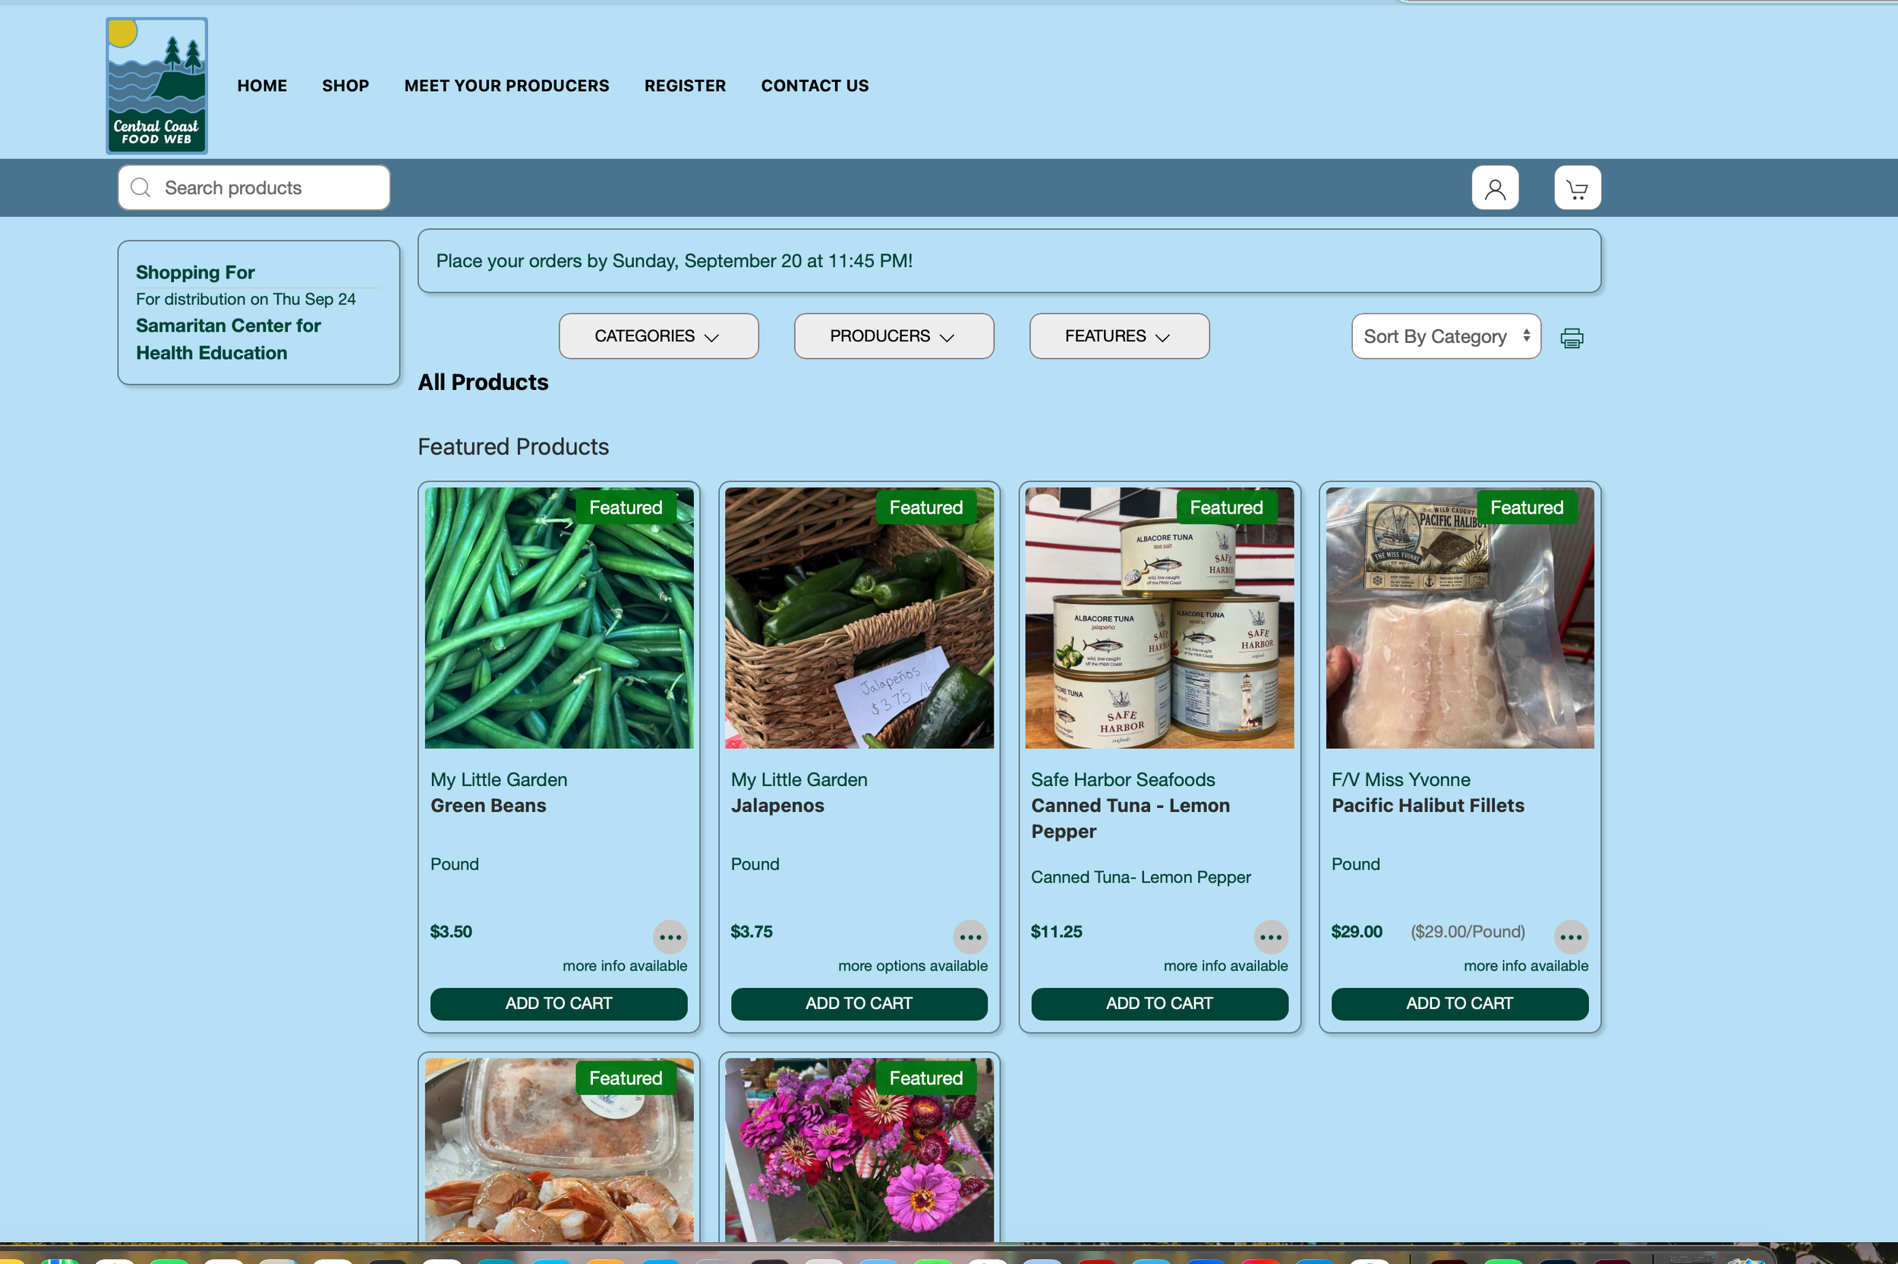Open the Sort By Category selector

(1446, 336)
